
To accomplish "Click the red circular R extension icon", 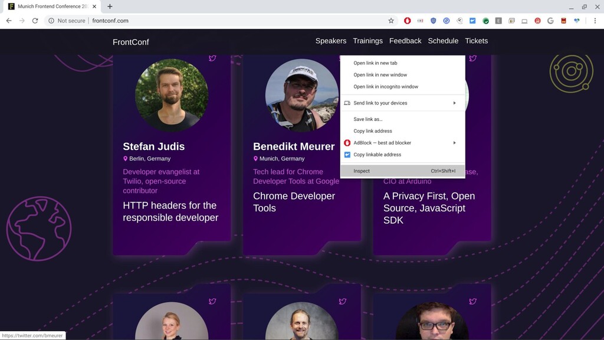I will tap(537, 21).
